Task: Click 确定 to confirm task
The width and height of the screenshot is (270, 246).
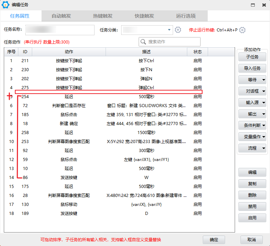Action: [x=214, y=240]
